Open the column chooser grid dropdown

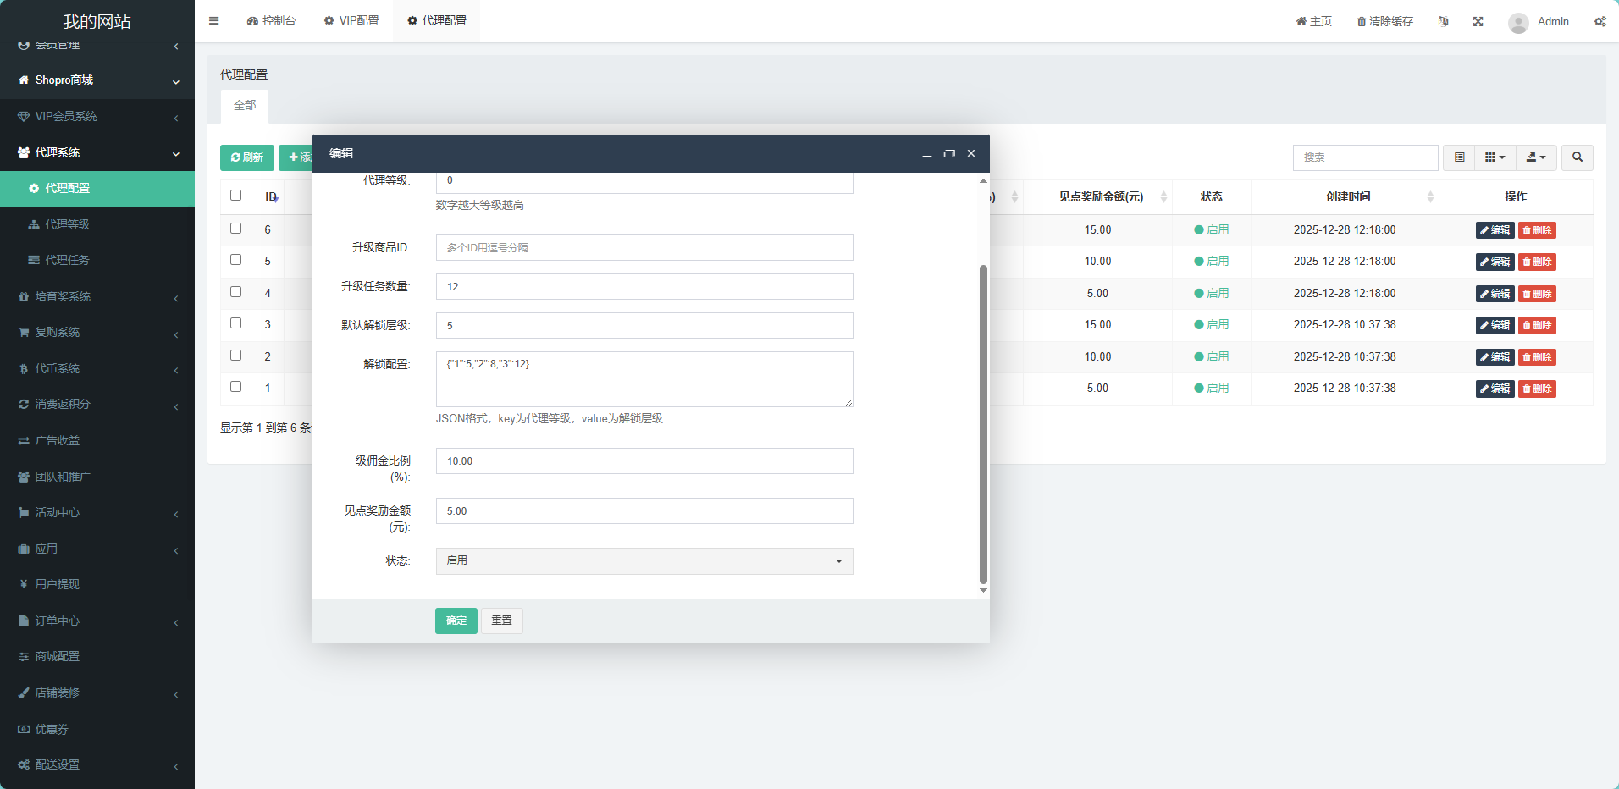click(1495, 157)
